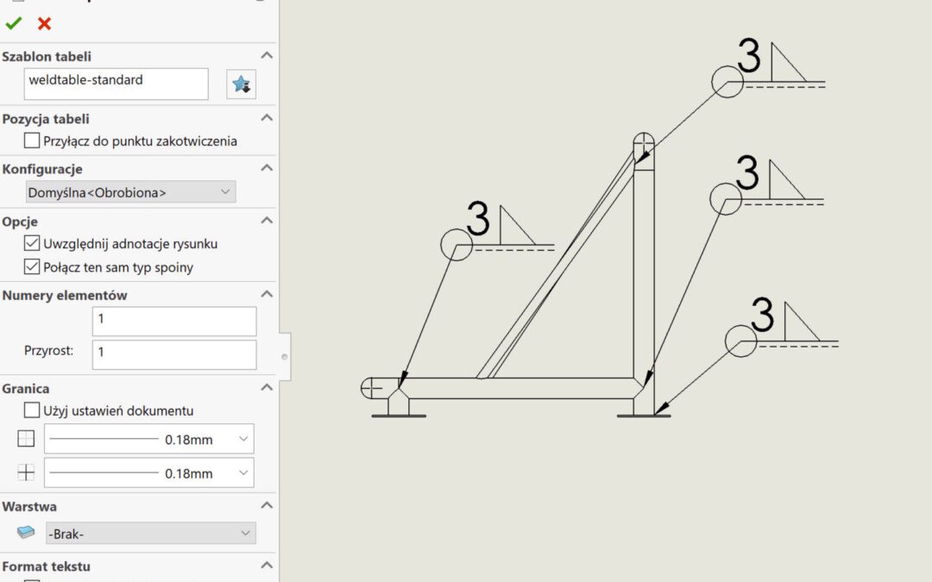Click the Przyrost increment input field

click(x=174, y=354)
